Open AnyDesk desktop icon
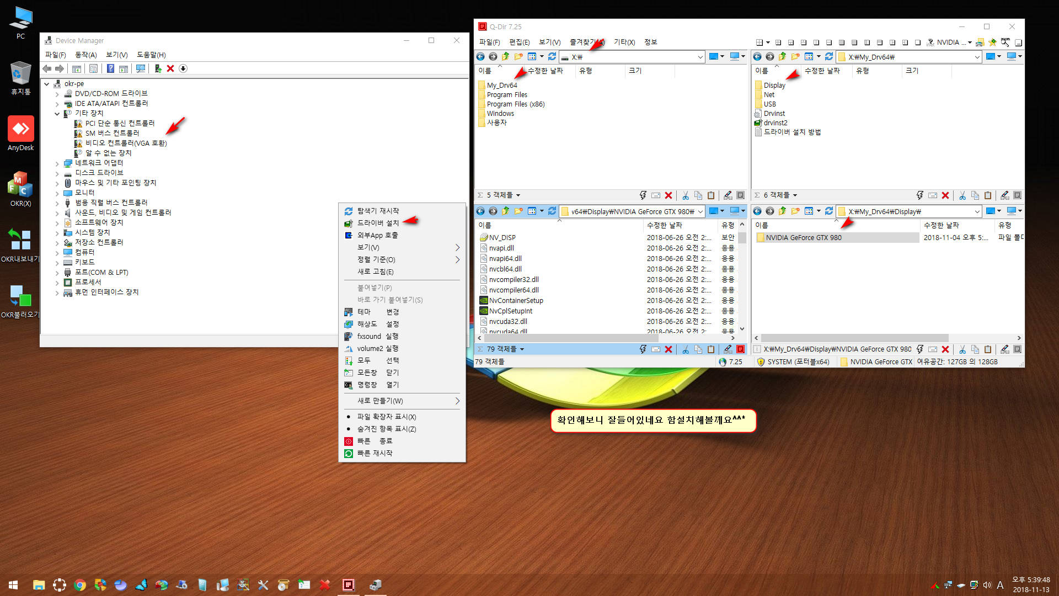 click(20, 133)
